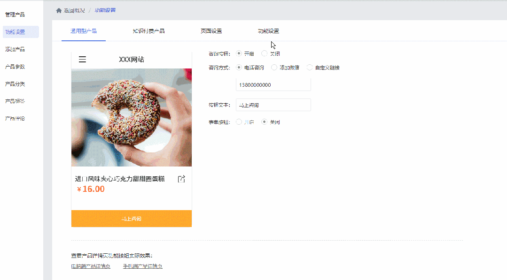Open the 页面设置 tab
The width and height of the screenshot is (507, 280).
(x=211, y=31)
